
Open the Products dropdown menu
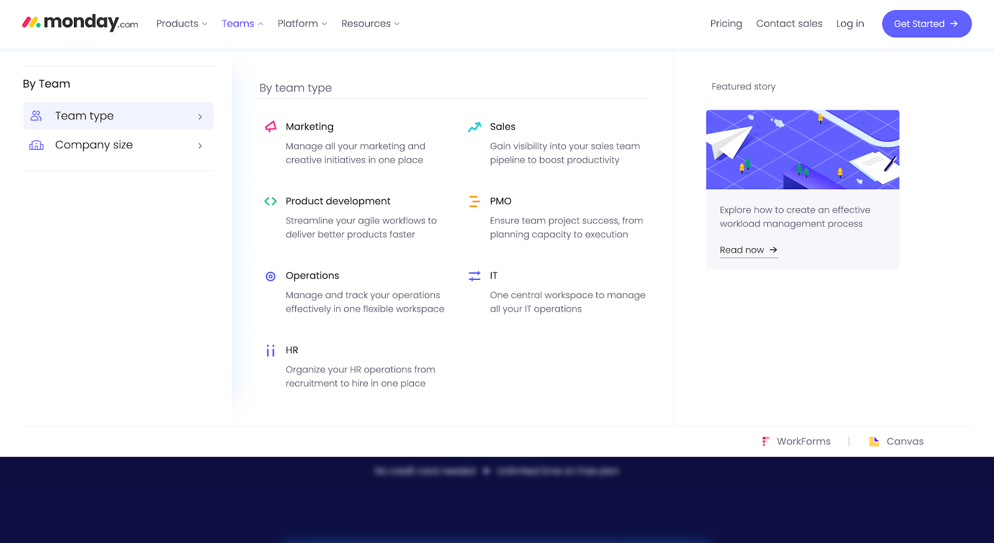(x=181, y=24)
